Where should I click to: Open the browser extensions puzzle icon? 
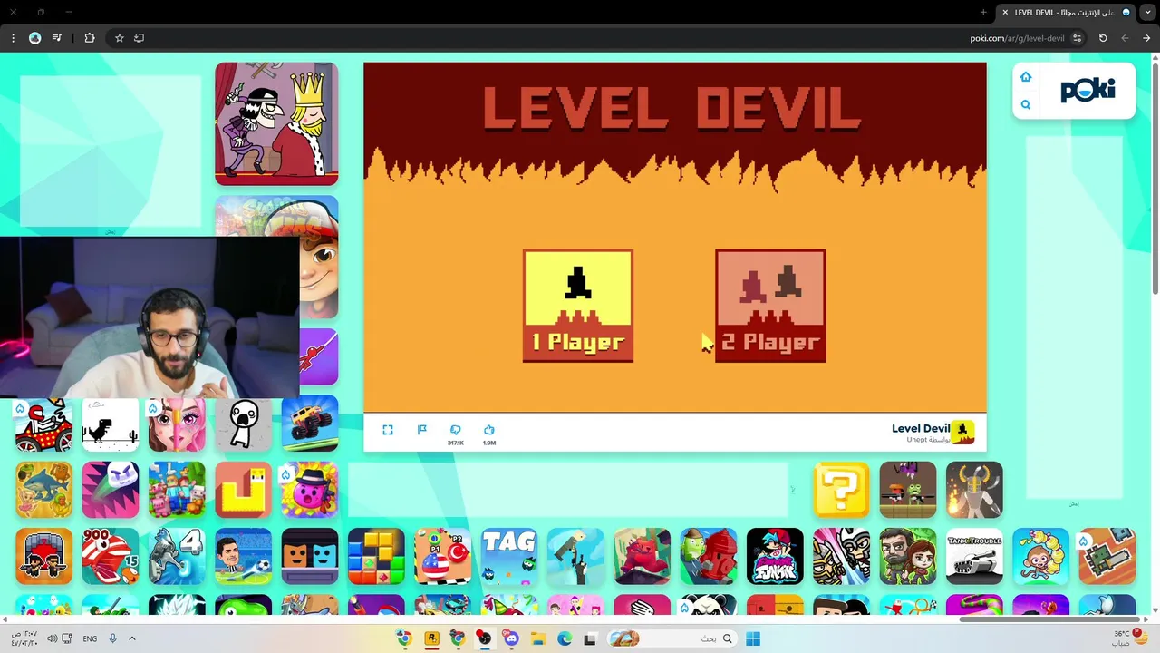(x=90, y=38)
